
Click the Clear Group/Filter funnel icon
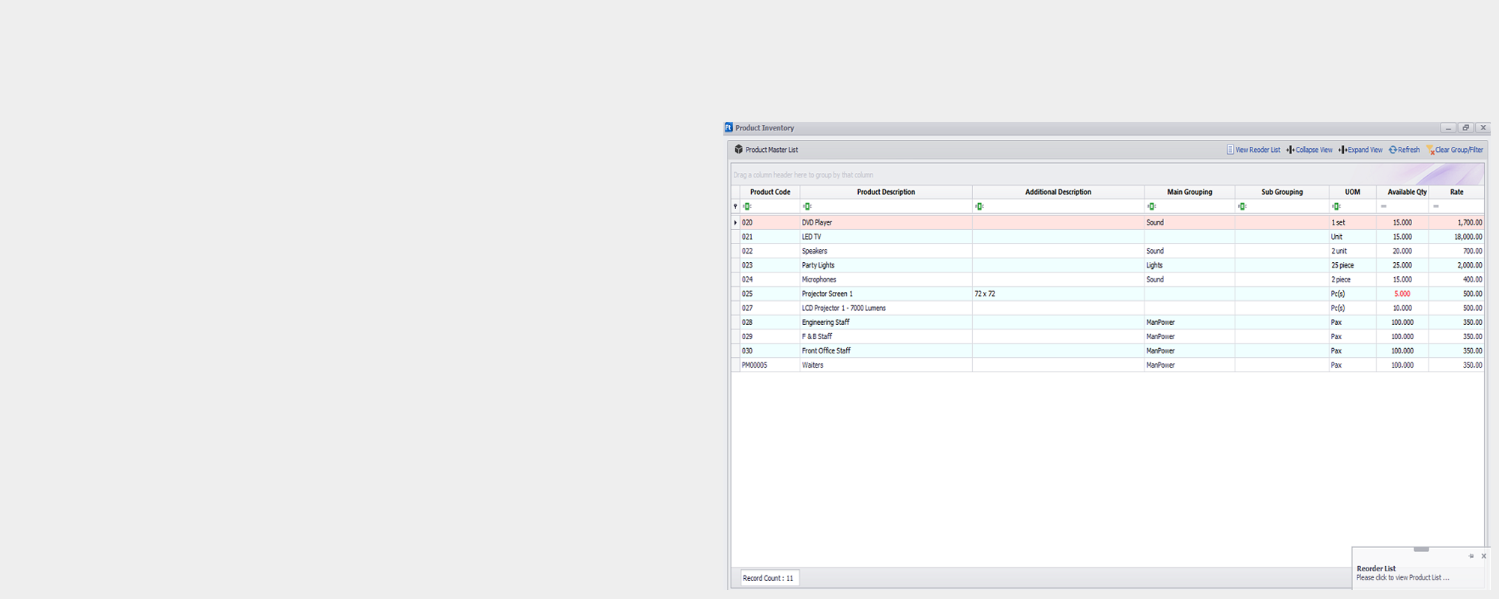[1430, 150]
